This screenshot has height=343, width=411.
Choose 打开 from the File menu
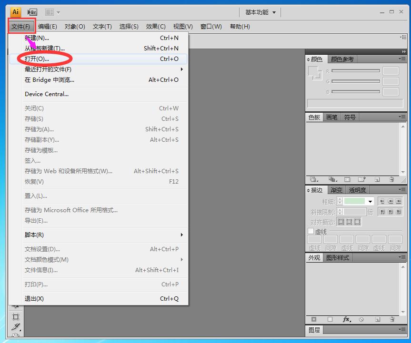pyautogui.click(x=36, y=59)
